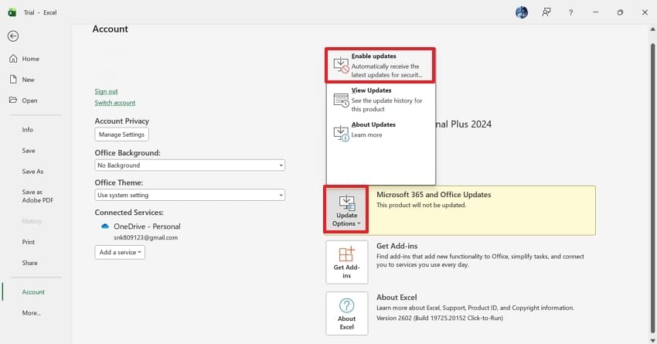The image size is (657, 344).
Task: Click the About Updates info icon
Action: 341,134
